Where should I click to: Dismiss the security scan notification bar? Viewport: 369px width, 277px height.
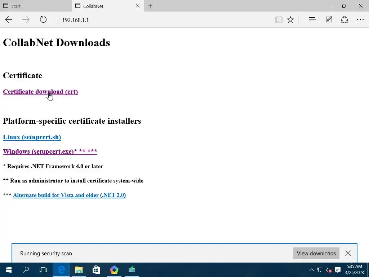[x=348, y=253]
